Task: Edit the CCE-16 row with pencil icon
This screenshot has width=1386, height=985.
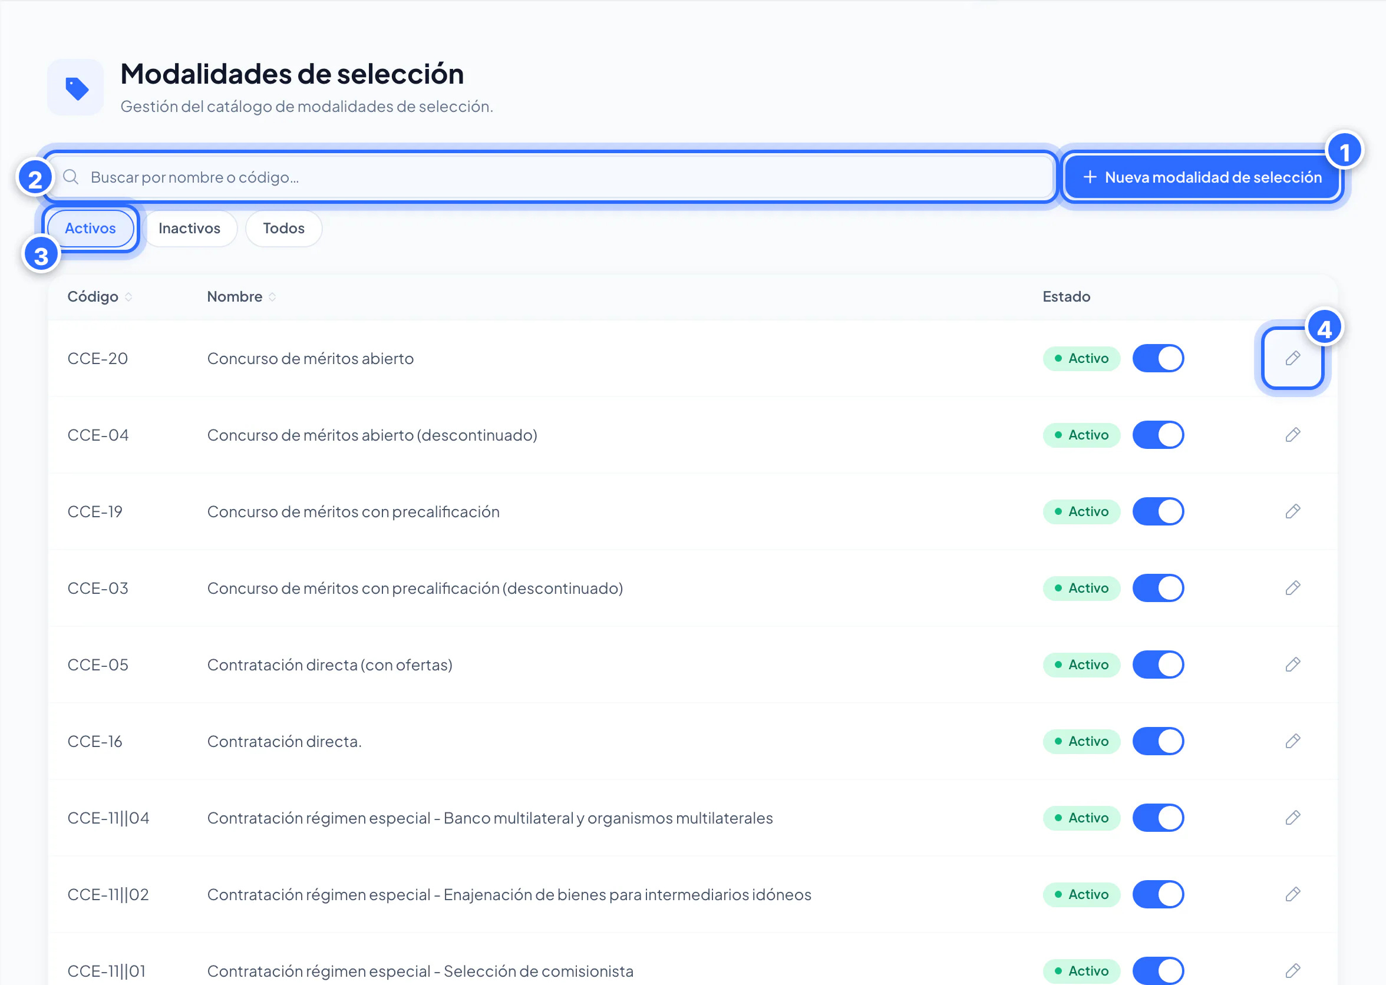Action: (1292, 741)
